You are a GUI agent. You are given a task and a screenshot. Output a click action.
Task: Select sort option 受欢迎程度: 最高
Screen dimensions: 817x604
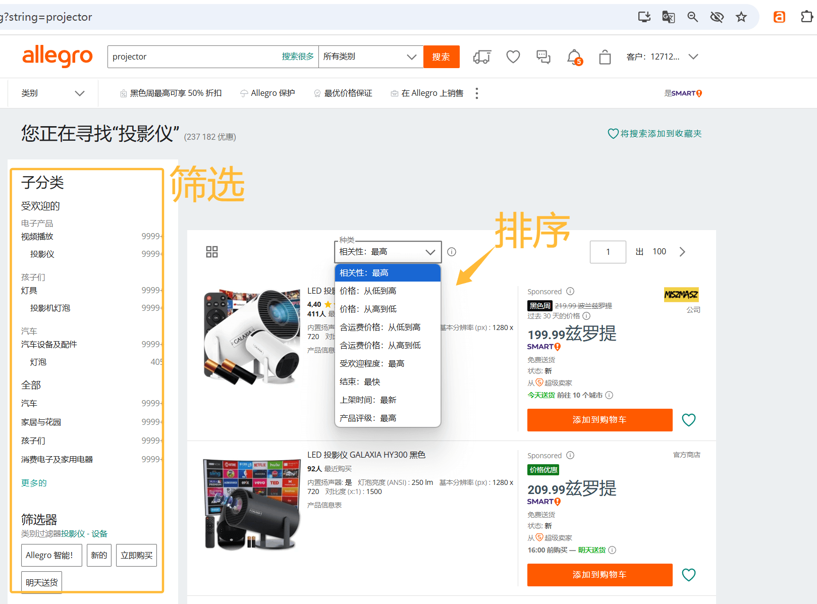[388, 364]
